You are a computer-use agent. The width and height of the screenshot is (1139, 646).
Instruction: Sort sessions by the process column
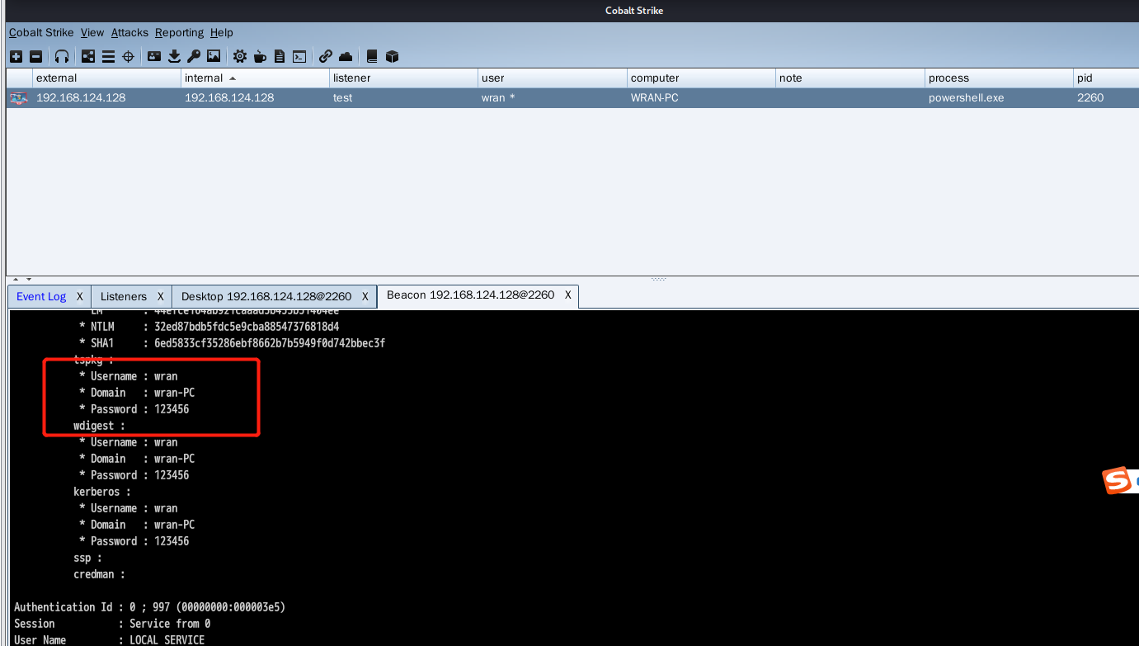[999, 78]
